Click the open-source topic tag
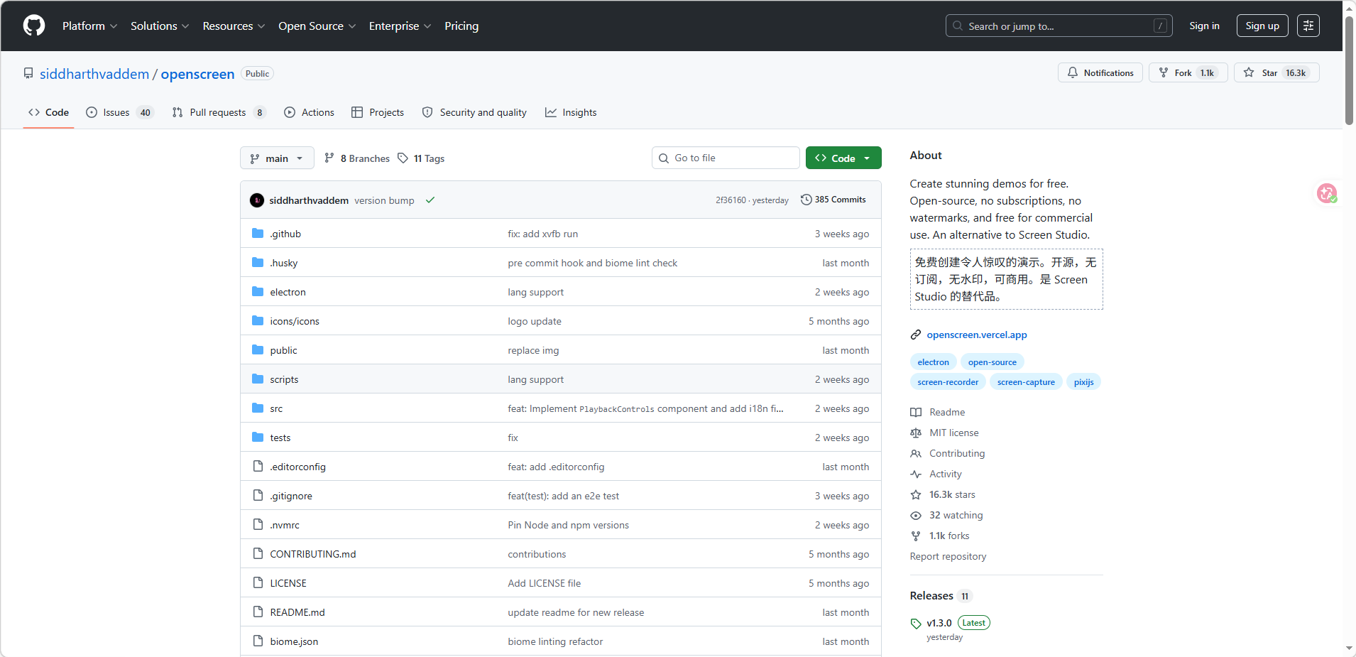This screenshot has height=657, width=1356. pos(992,362)
